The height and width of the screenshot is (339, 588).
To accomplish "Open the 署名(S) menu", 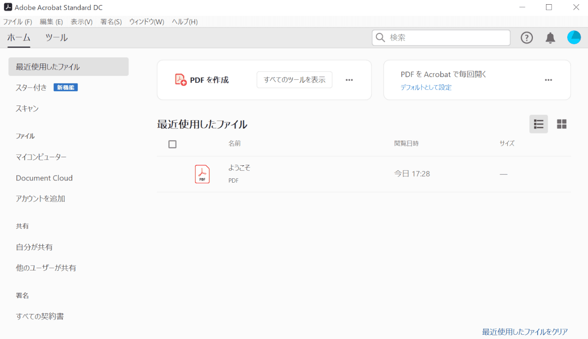I will (111, 22).
